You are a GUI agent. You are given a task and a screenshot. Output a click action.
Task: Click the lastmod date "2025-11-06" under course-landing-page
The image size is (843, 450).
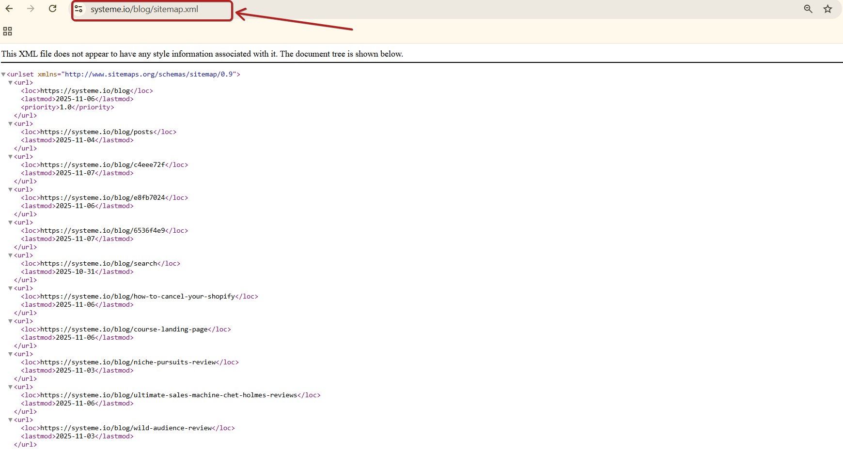coord(76,338)
